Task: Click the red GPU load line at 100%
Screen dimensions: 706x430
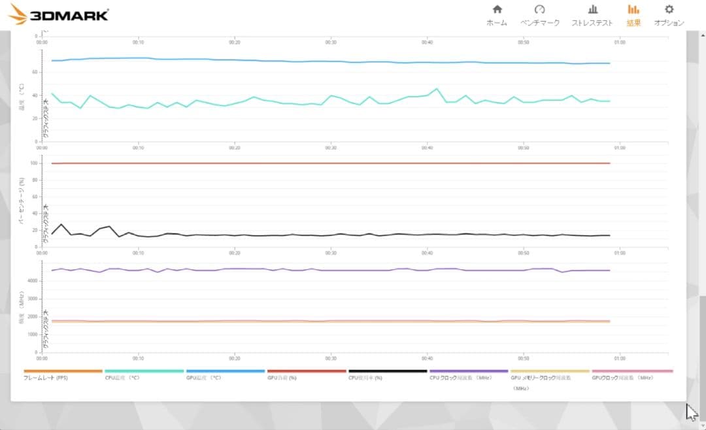Action: point(327,163)
